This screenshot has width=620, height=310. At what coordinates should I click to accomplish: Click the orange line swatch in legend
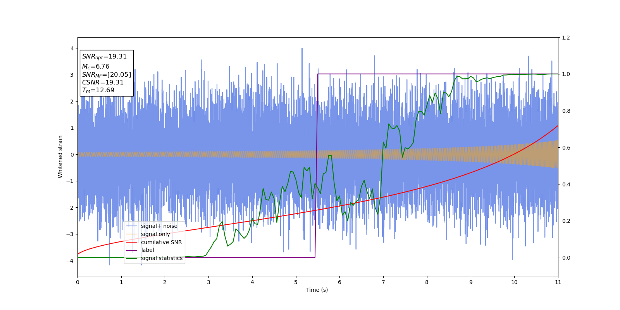132,234
